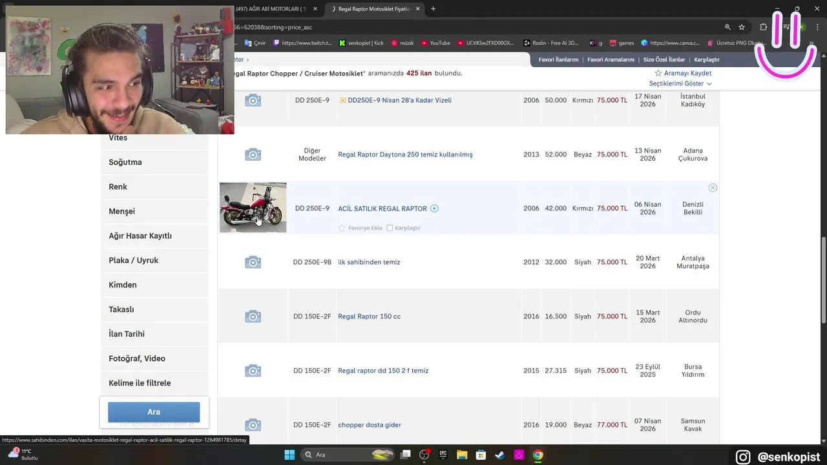Expand the Takaslı filter
This screenshot has width=827, height=465.
click(154, 309)
